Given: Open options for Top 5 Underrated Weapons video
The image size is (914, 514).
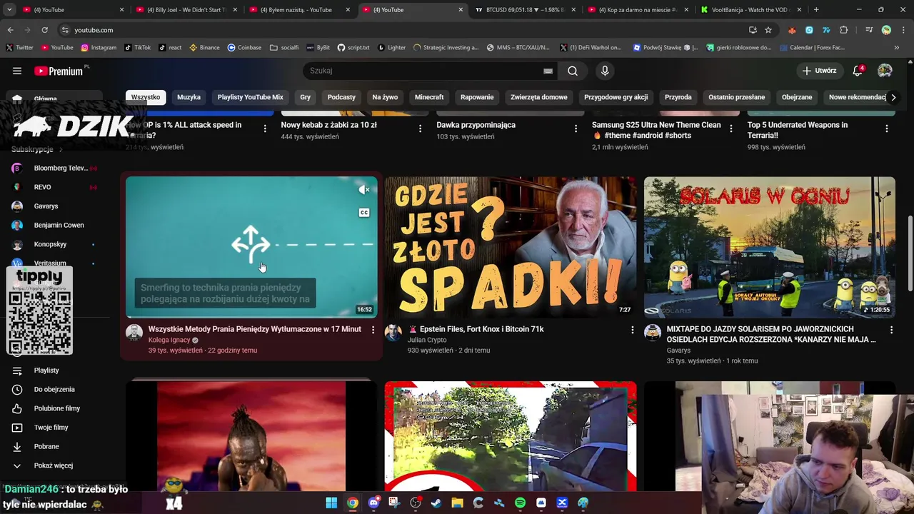Looking at the screenshot, I should pos(887,128).
